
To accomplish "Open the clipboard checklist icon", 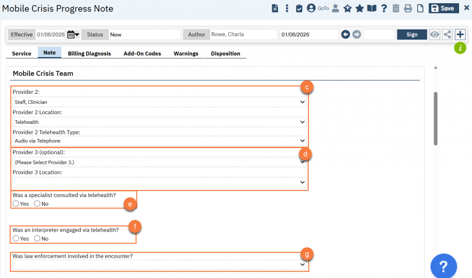I will (x=299, y=8).
